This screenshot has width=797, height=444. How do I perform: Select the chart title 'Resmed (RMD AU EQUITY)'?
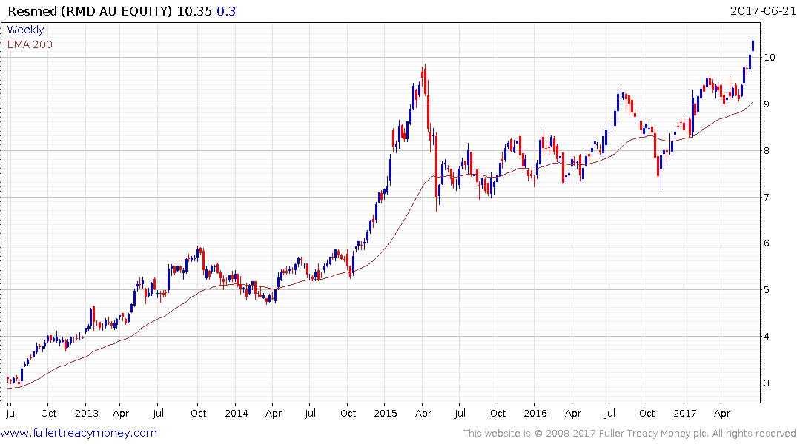click(90, 10)
